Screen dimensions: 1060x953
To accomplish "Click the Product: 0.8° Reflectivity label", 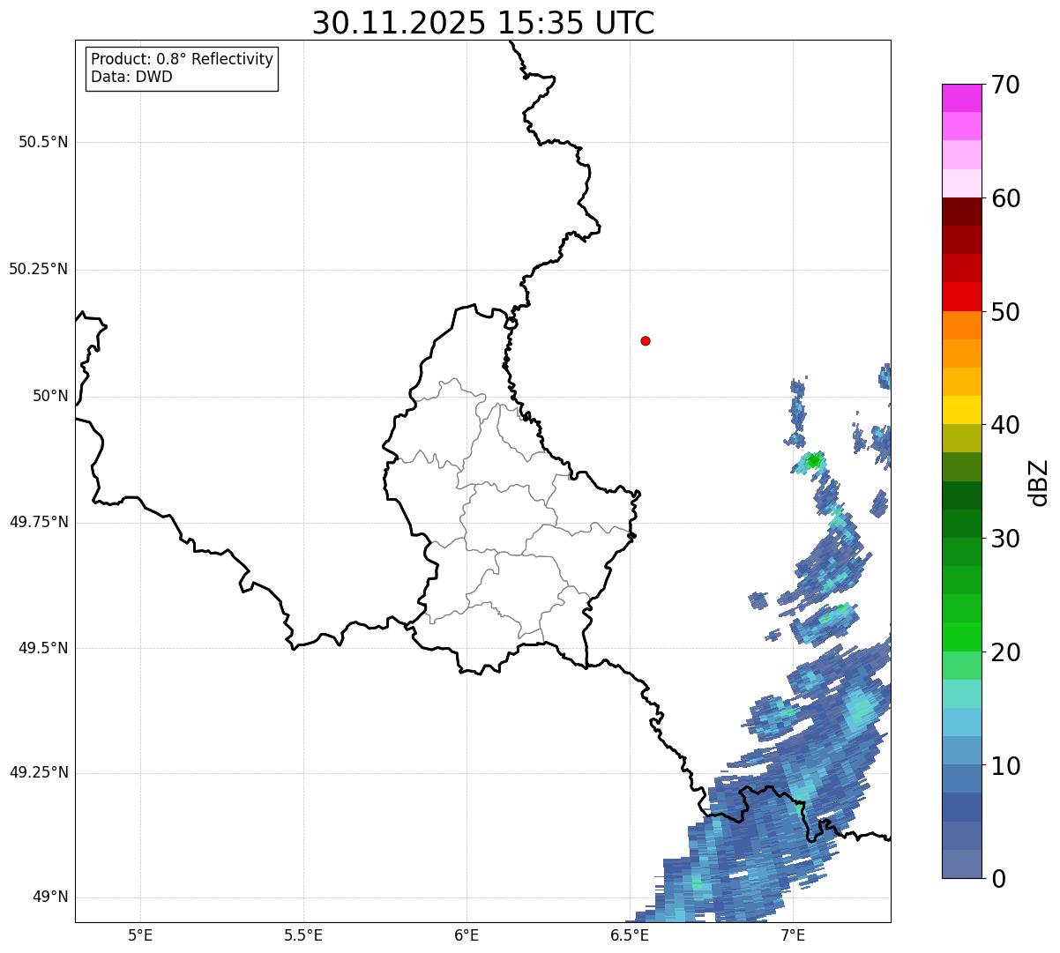I will pos(183,59).
